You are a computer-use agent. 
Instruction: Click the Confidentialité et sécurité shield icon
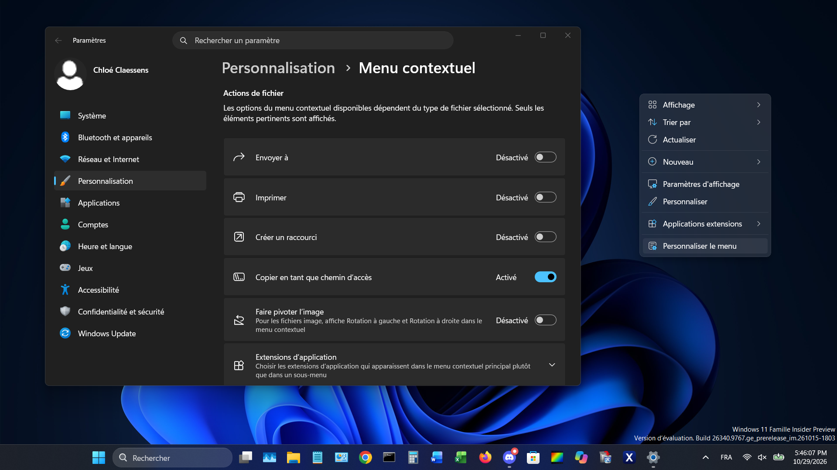tap(65, 311)
